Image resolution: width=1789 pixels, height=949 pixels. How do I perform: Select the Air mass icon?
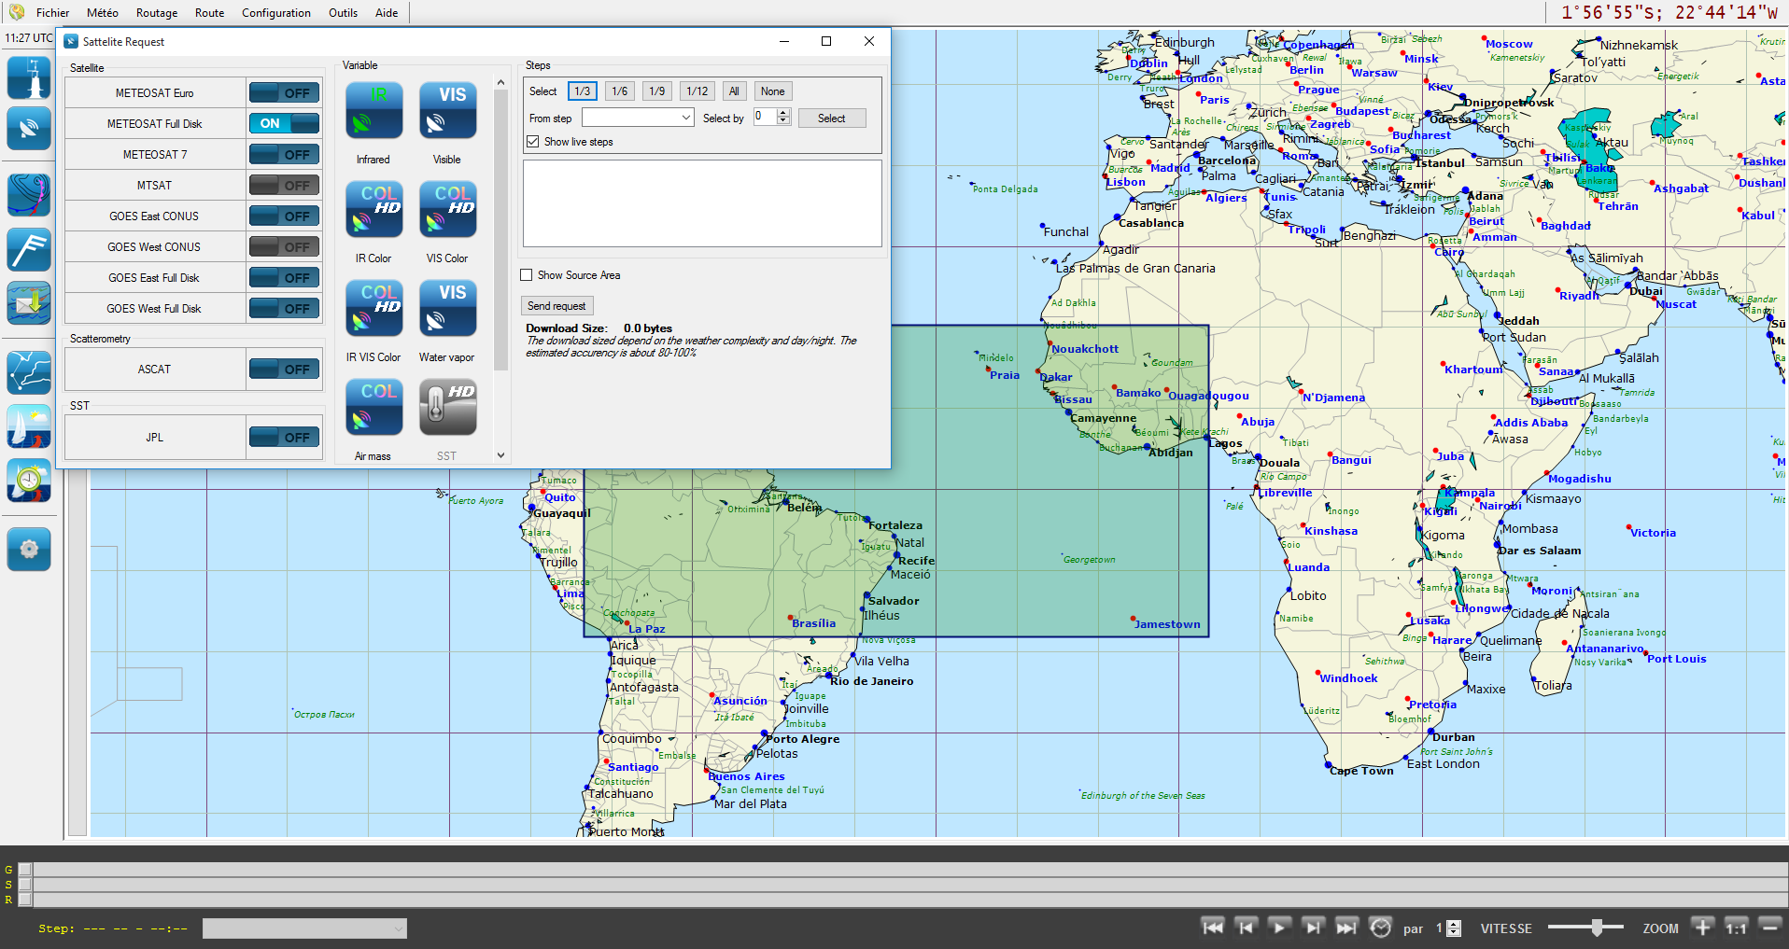[x=373, y=408]
